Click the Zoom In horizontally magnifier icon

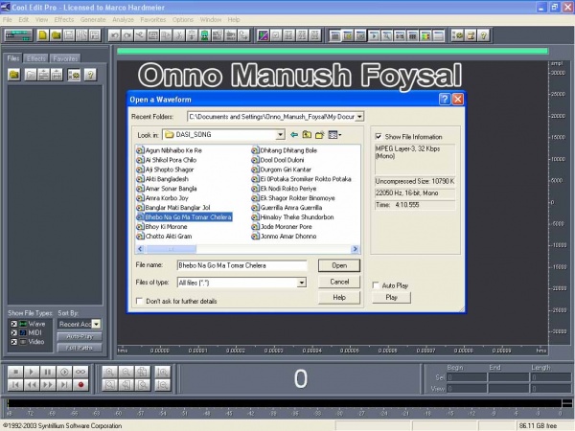point(109,372)
